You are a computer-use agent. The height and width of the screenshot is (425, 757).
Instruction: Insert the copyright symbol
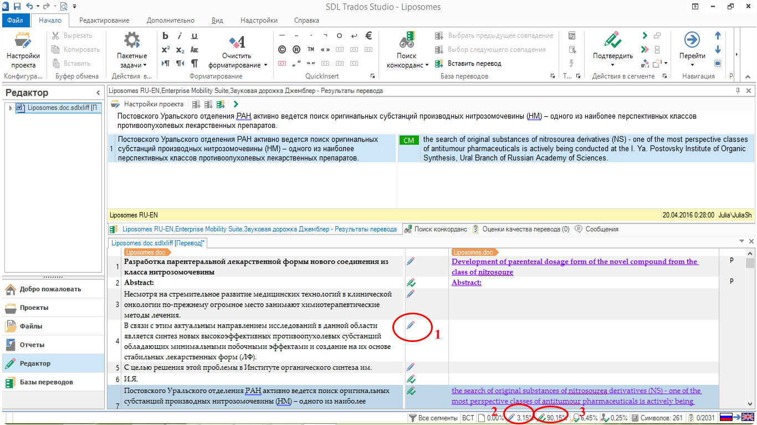point(282,49)
